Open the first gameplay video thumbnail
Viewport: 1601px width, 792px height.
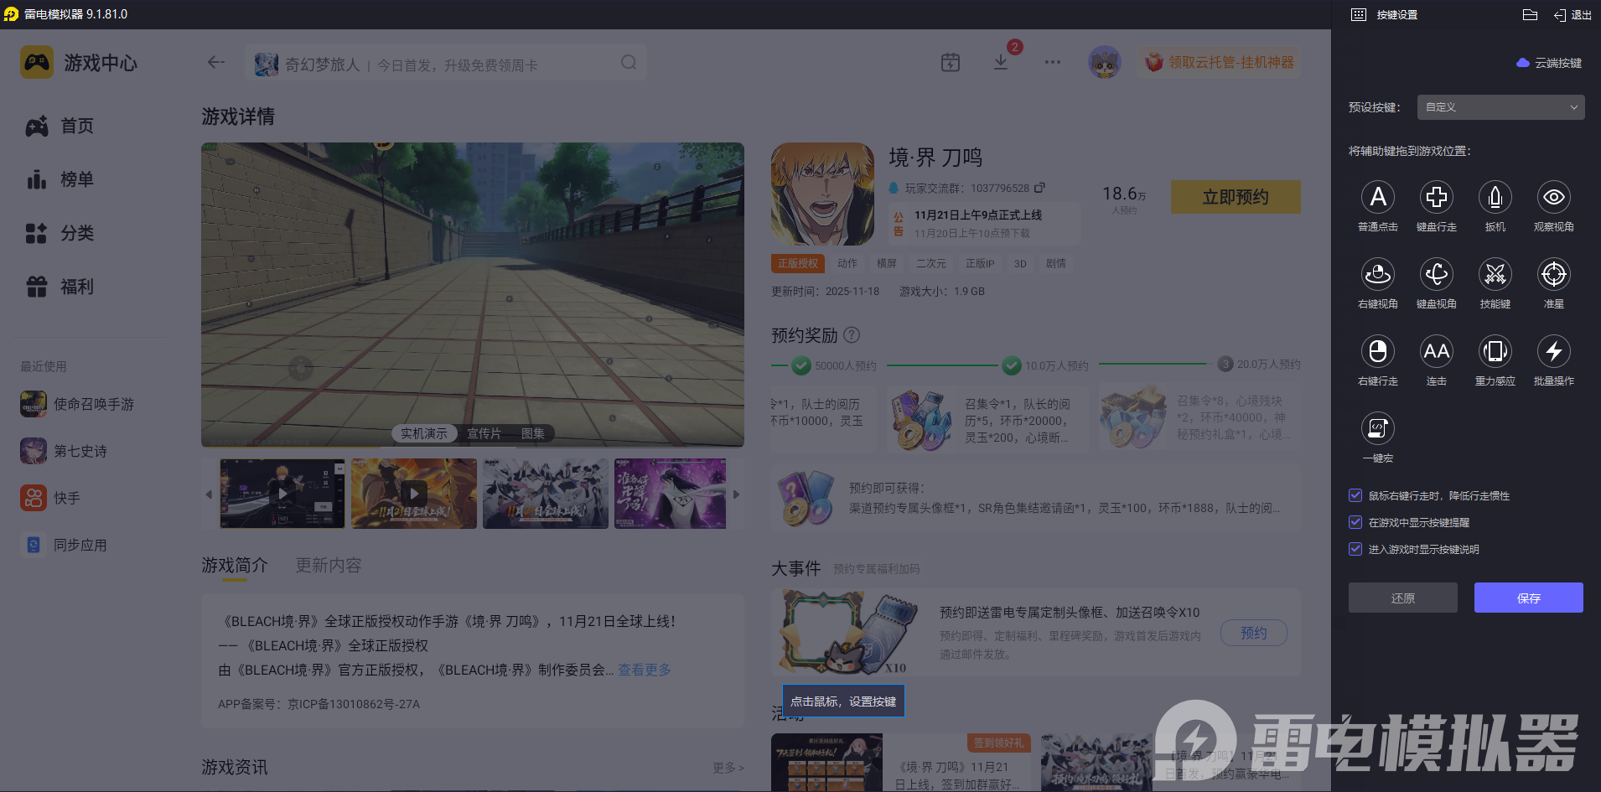pyautogui.click(x=282, y=494)
